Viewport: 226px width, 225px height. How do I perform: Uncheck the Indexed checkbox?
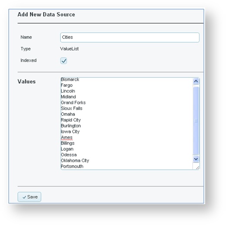point(63,60)
